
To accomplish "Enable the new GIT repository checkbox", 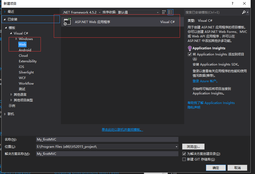I will pyautogui.click(x=184, y=159).
